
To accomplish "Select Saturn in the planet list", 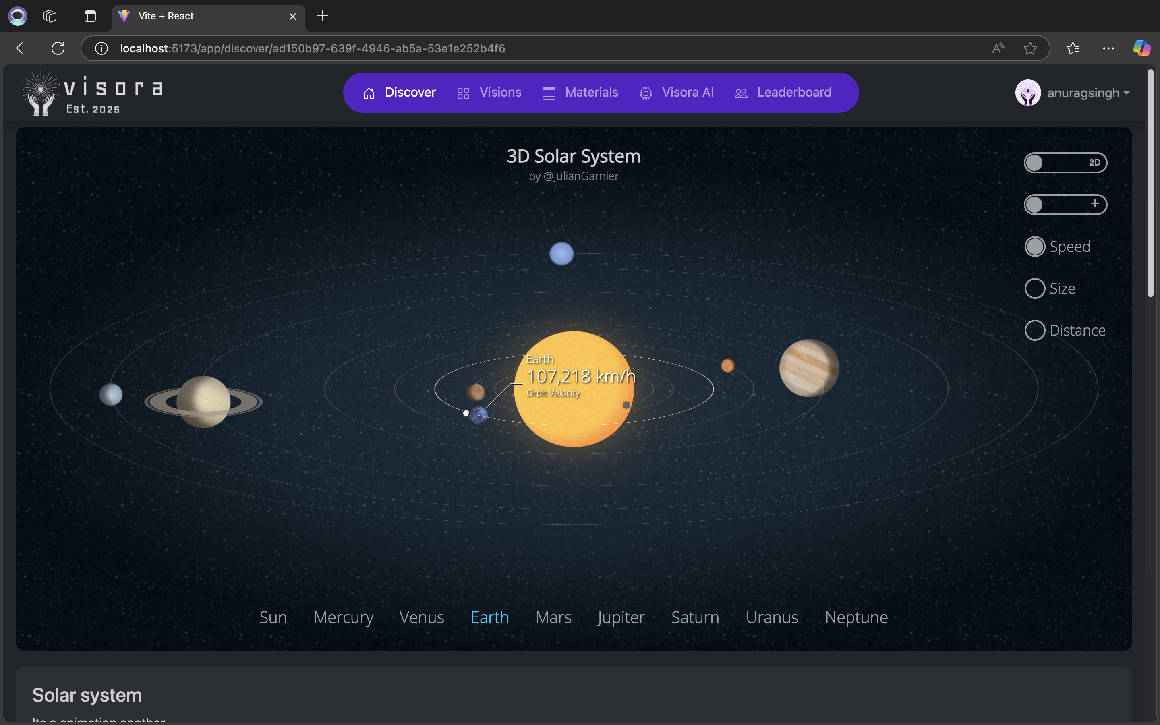I will pyautogui.click(x=695, y=617).
